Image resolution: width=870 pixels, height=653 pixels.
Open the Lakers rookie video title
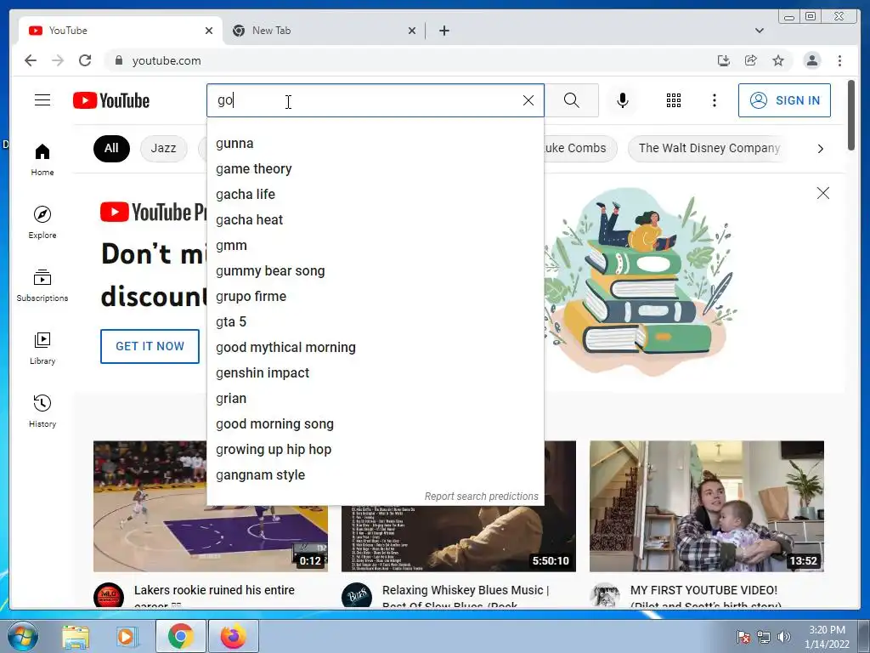pyautogui.click(x=215, y=596)
